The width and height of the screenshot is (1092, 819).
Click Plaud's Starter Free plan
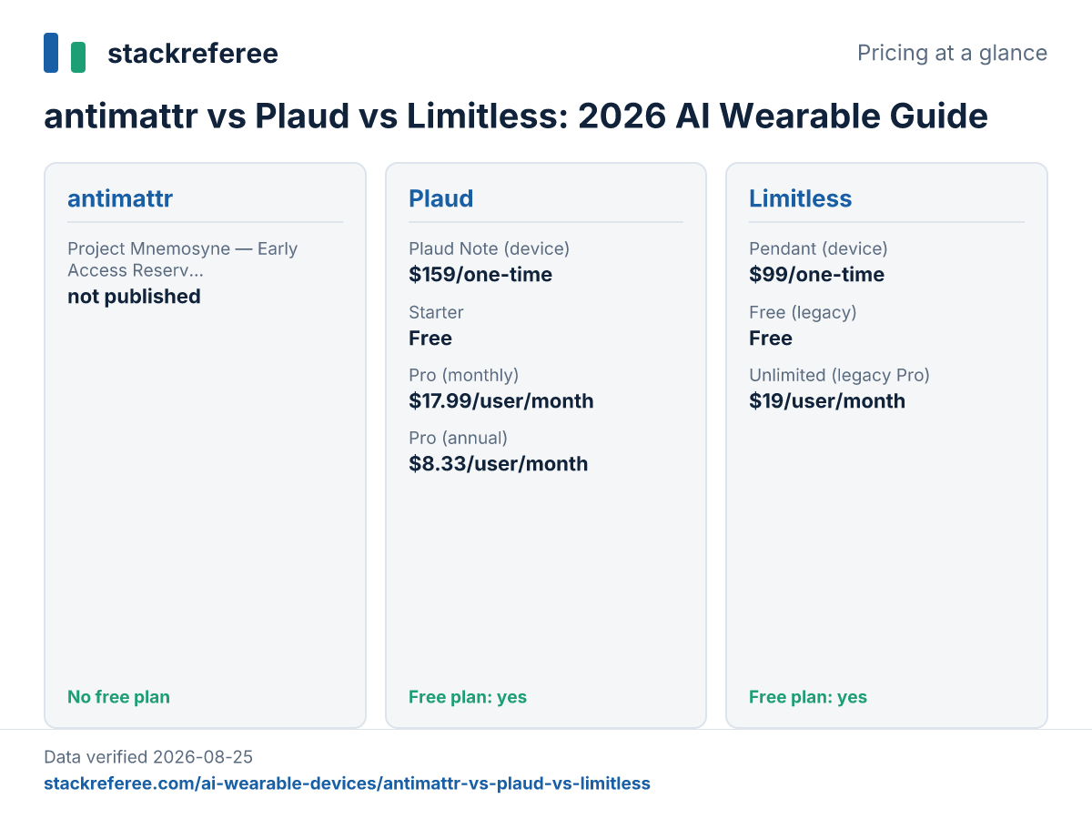coord(436,326)
